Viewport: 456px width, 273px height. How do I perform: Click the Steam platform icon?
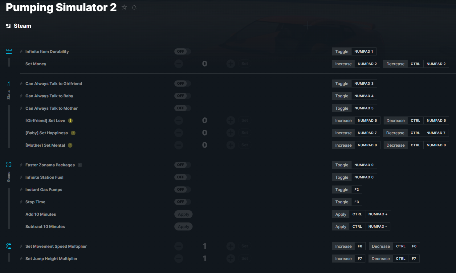pyautogui.click(x=8, y=26)
